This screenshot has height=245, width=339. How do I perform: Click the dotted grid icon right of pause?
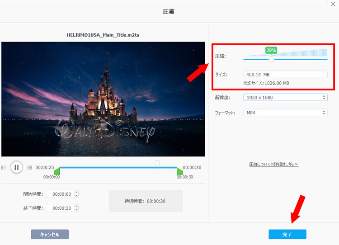tap(29, 167)
